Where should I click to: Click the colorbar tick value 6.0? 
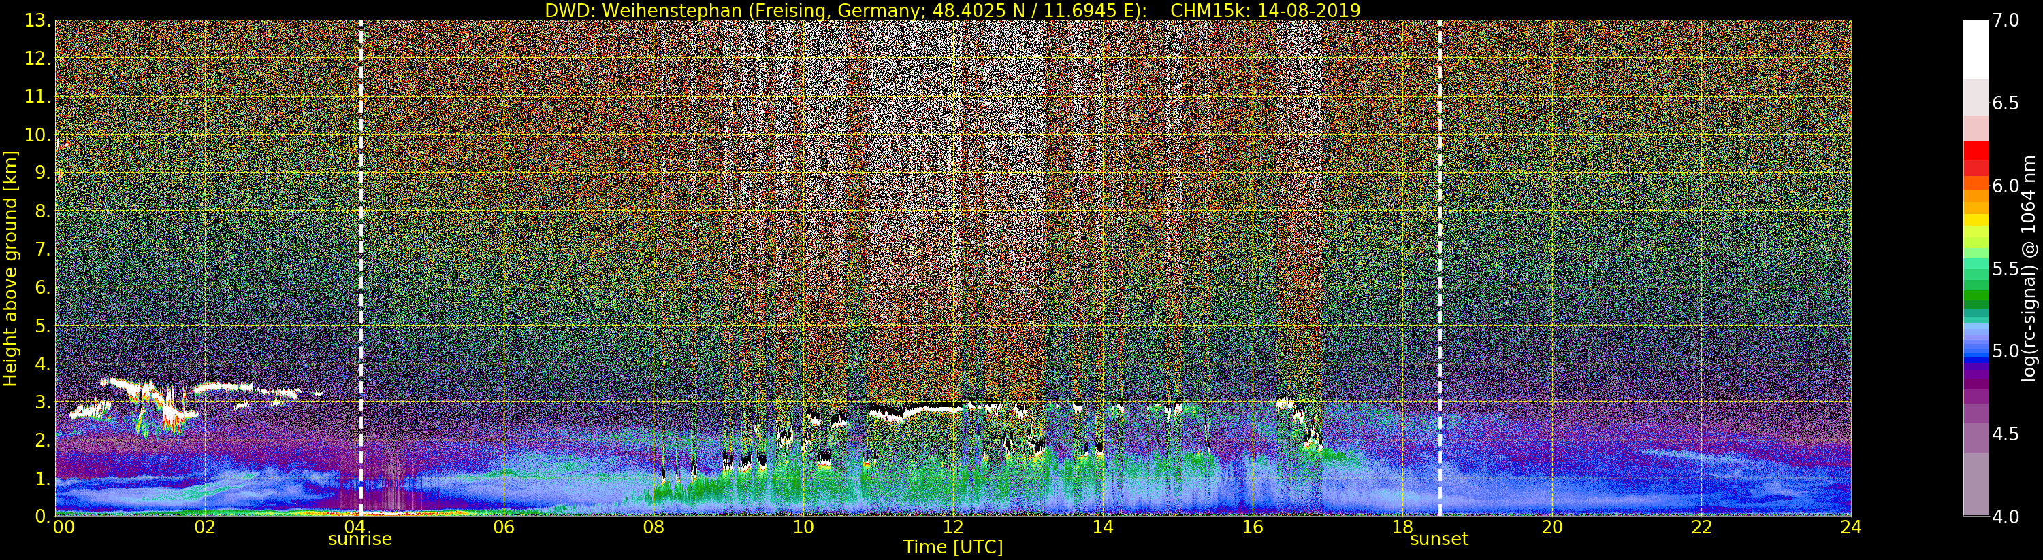coord(2006,186)
